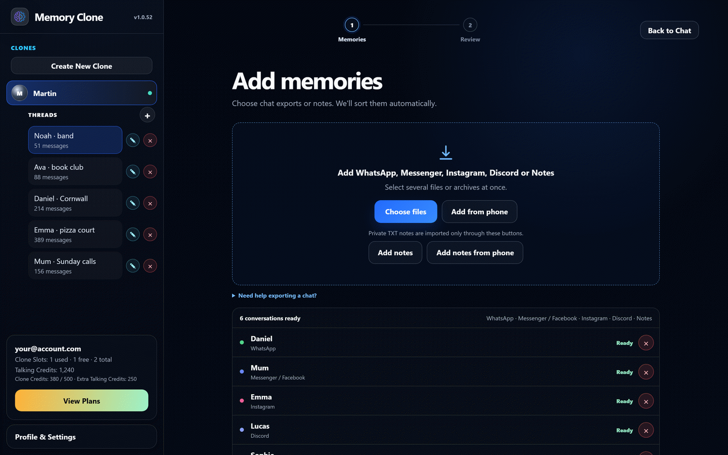This screenshot has width=728, height=455.
Task: Remove Mum Messenger conversation from list
Action: tap(646, 373)
